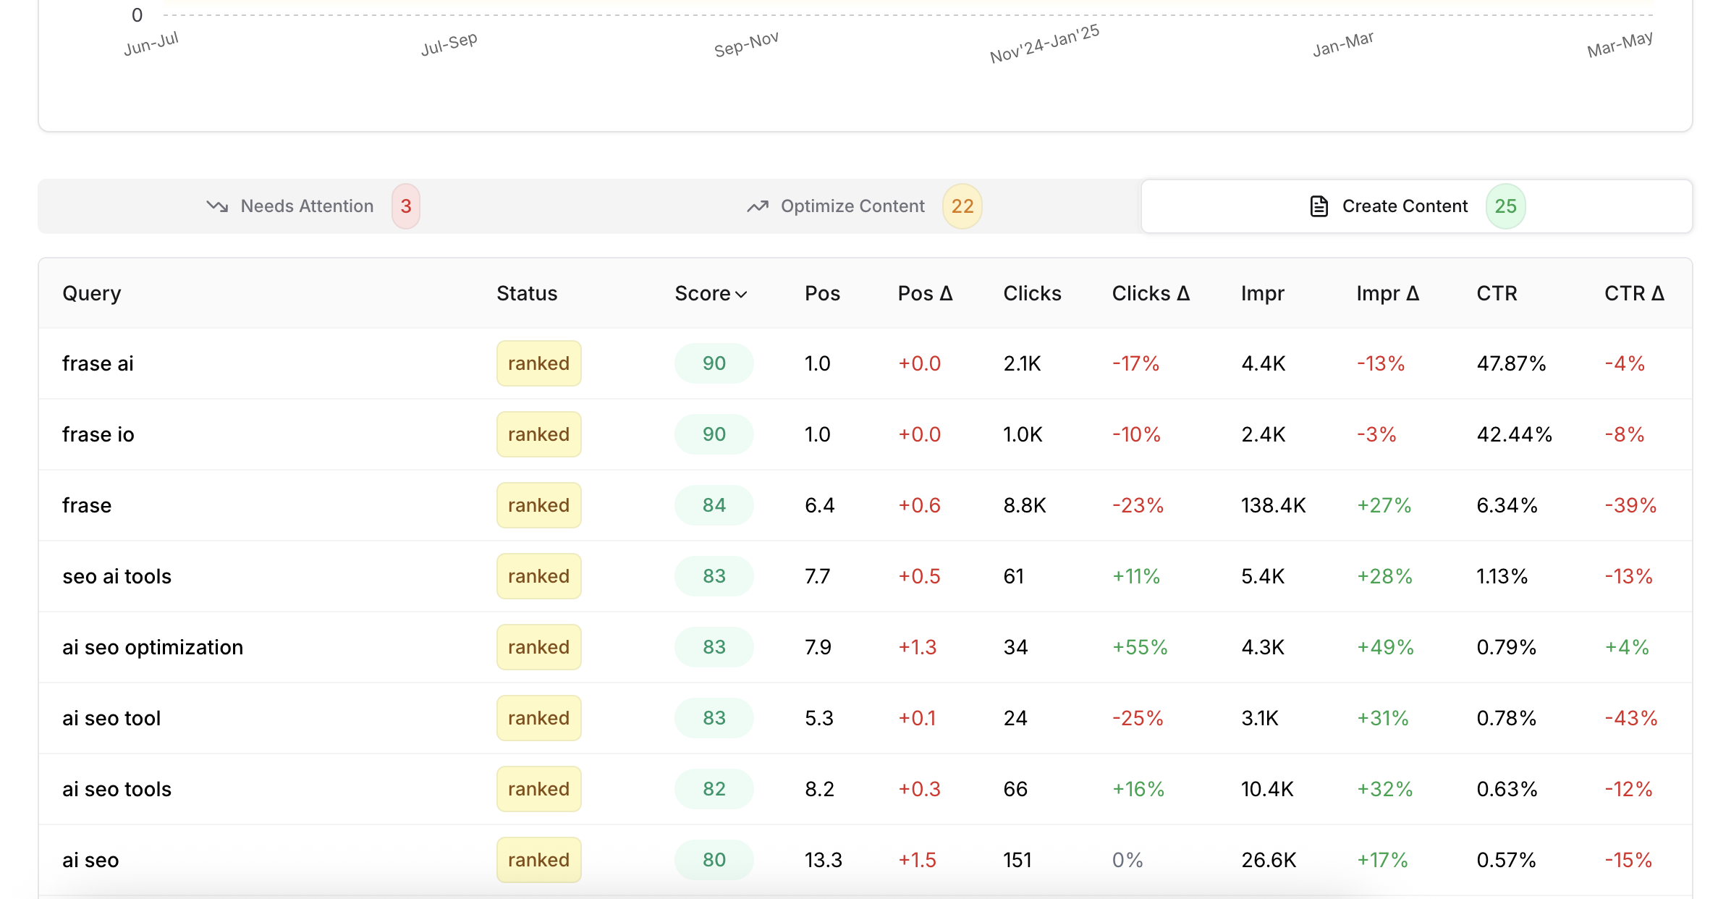The height and width of the screenshot is (899, 1718).
Task: Click the +1.5 position change value
Action: coord(917,860)
